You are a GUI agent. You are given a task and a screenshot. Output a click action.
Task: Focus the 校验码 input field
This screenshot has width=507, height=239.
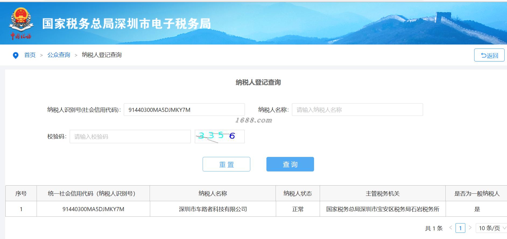[130, 137]
